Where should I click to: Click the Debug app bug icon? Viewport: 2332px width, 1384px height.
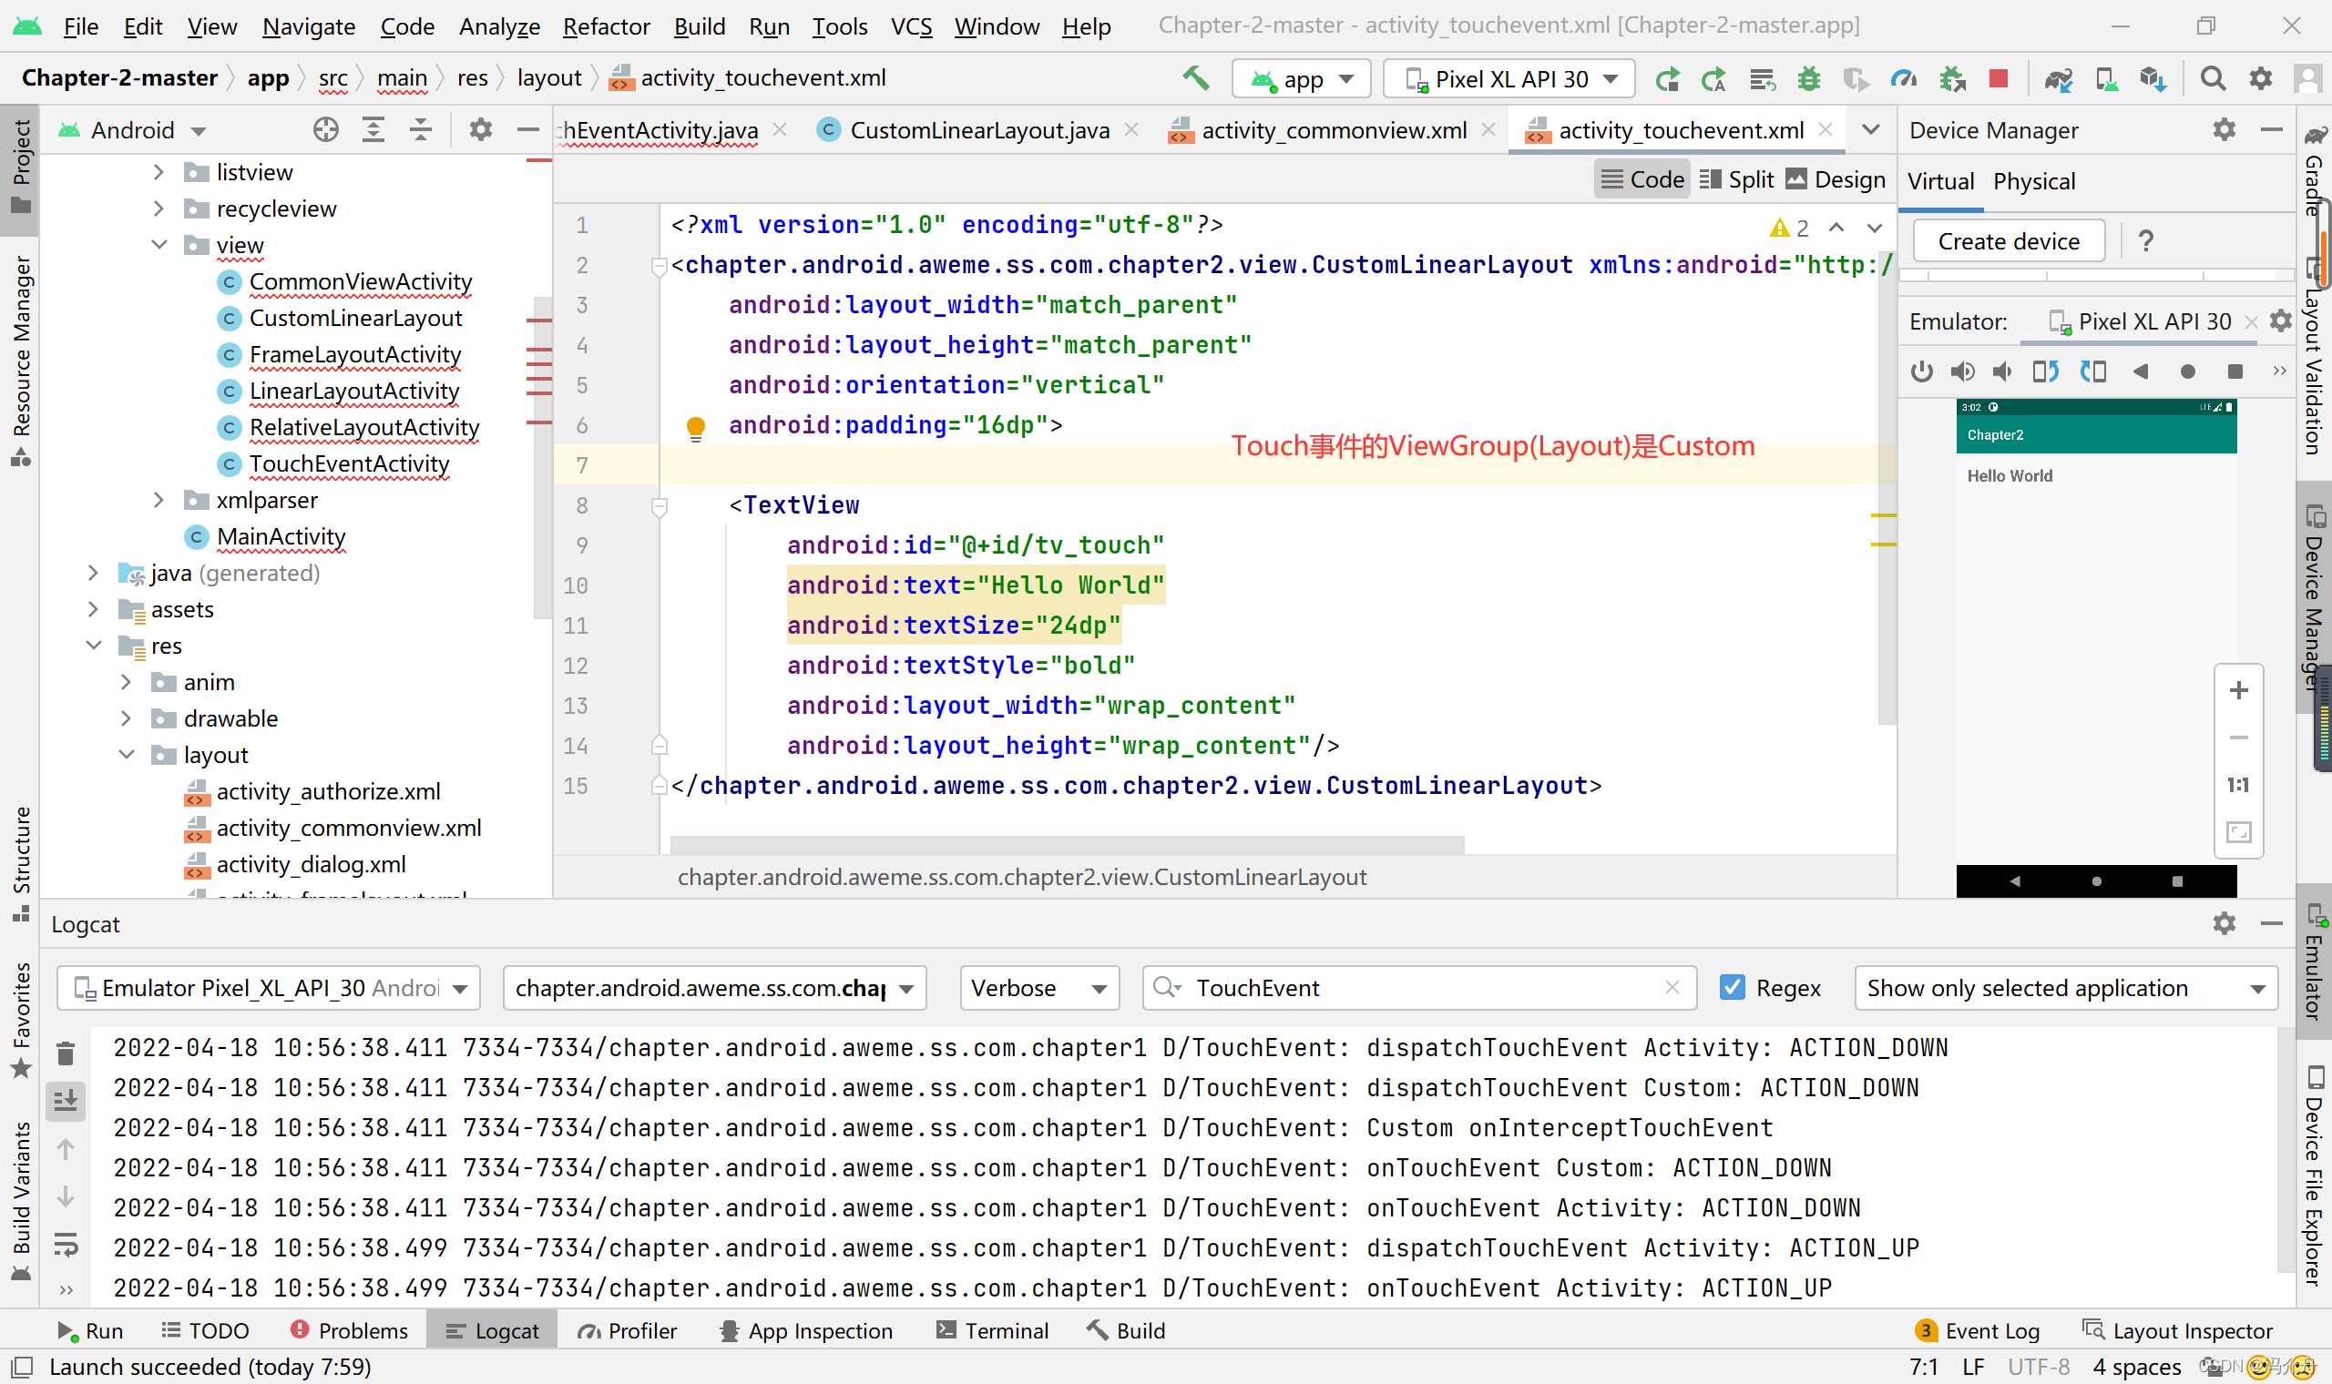coord(1808,79)
